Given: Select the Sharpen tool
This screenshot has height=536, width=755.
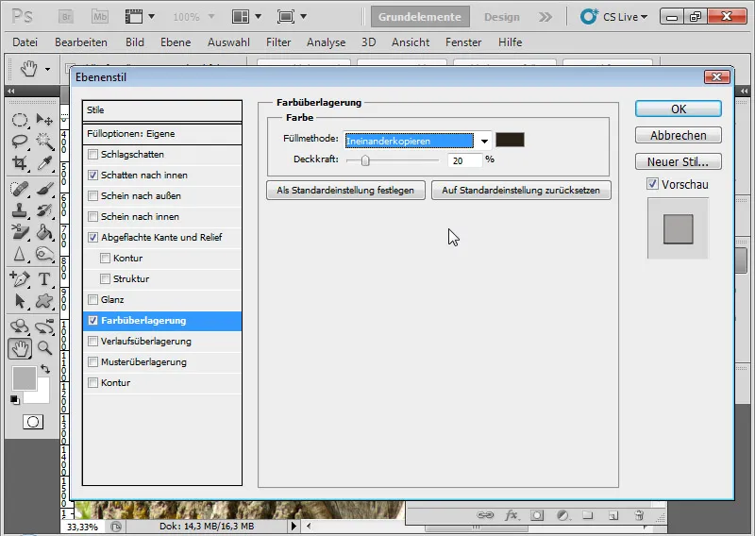Looking at the screenshot, I should pos(19,253).
